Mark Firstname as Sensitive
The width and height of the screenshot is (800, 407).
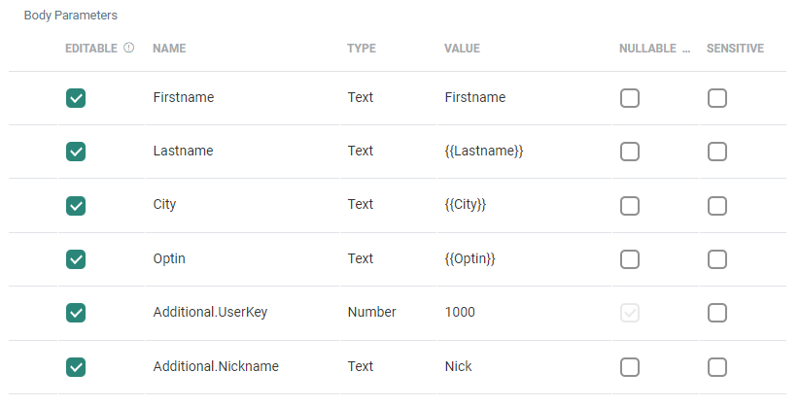tap(717, 98)
